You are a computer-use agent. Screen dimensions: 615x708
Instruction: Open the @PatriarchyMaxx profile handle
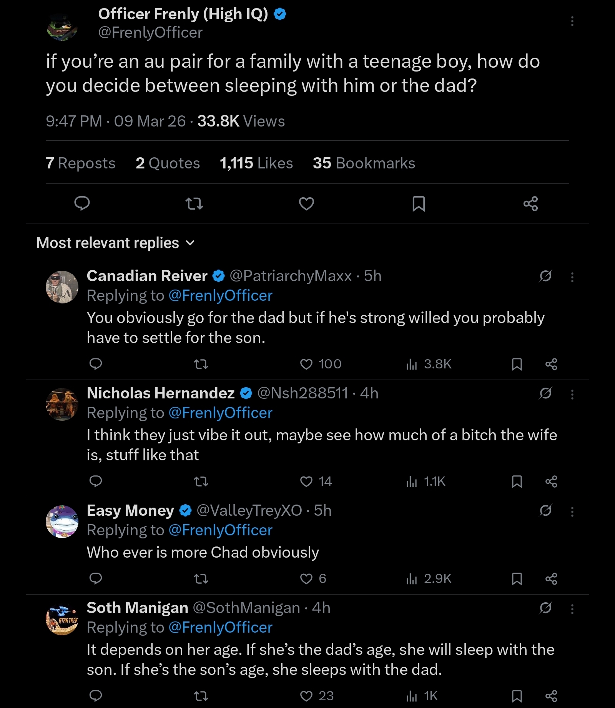coord(291,276)
